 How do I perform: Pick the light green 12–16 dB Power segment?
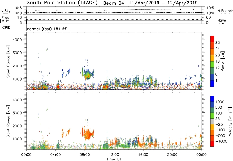[x=212, y=65]
